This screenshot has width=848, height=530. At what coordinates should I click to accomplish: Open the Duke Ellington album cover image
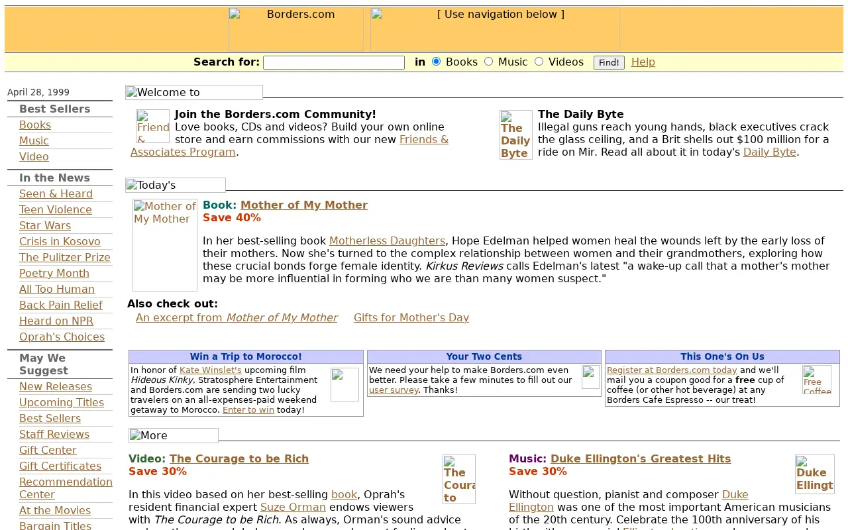[815, 474]
